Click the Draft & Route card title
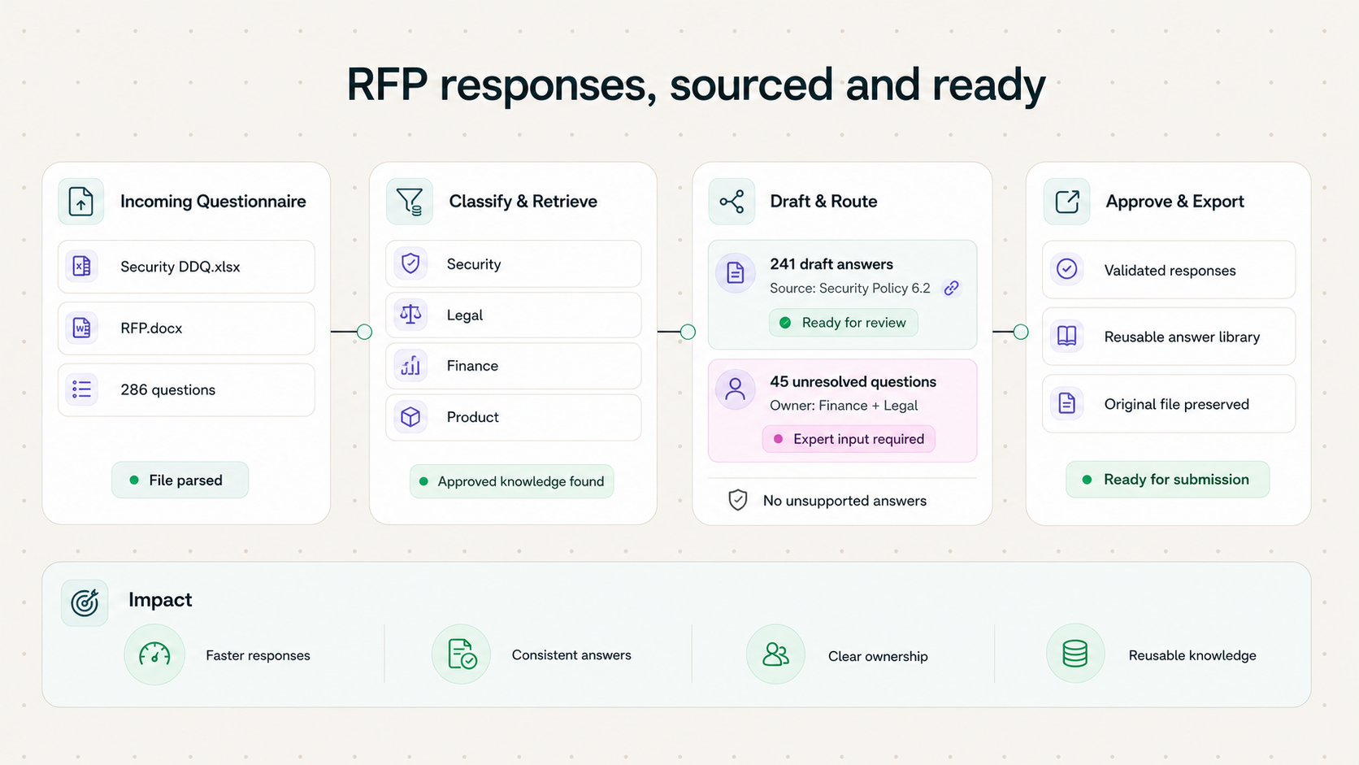This screenshot has width=1359, height=765. pos(823,202)
